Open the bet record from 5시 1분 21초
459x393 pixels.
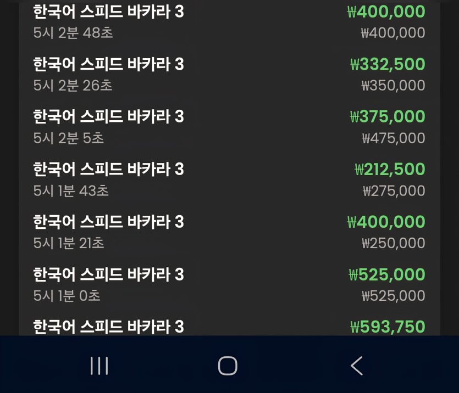(x=229, y=232)
